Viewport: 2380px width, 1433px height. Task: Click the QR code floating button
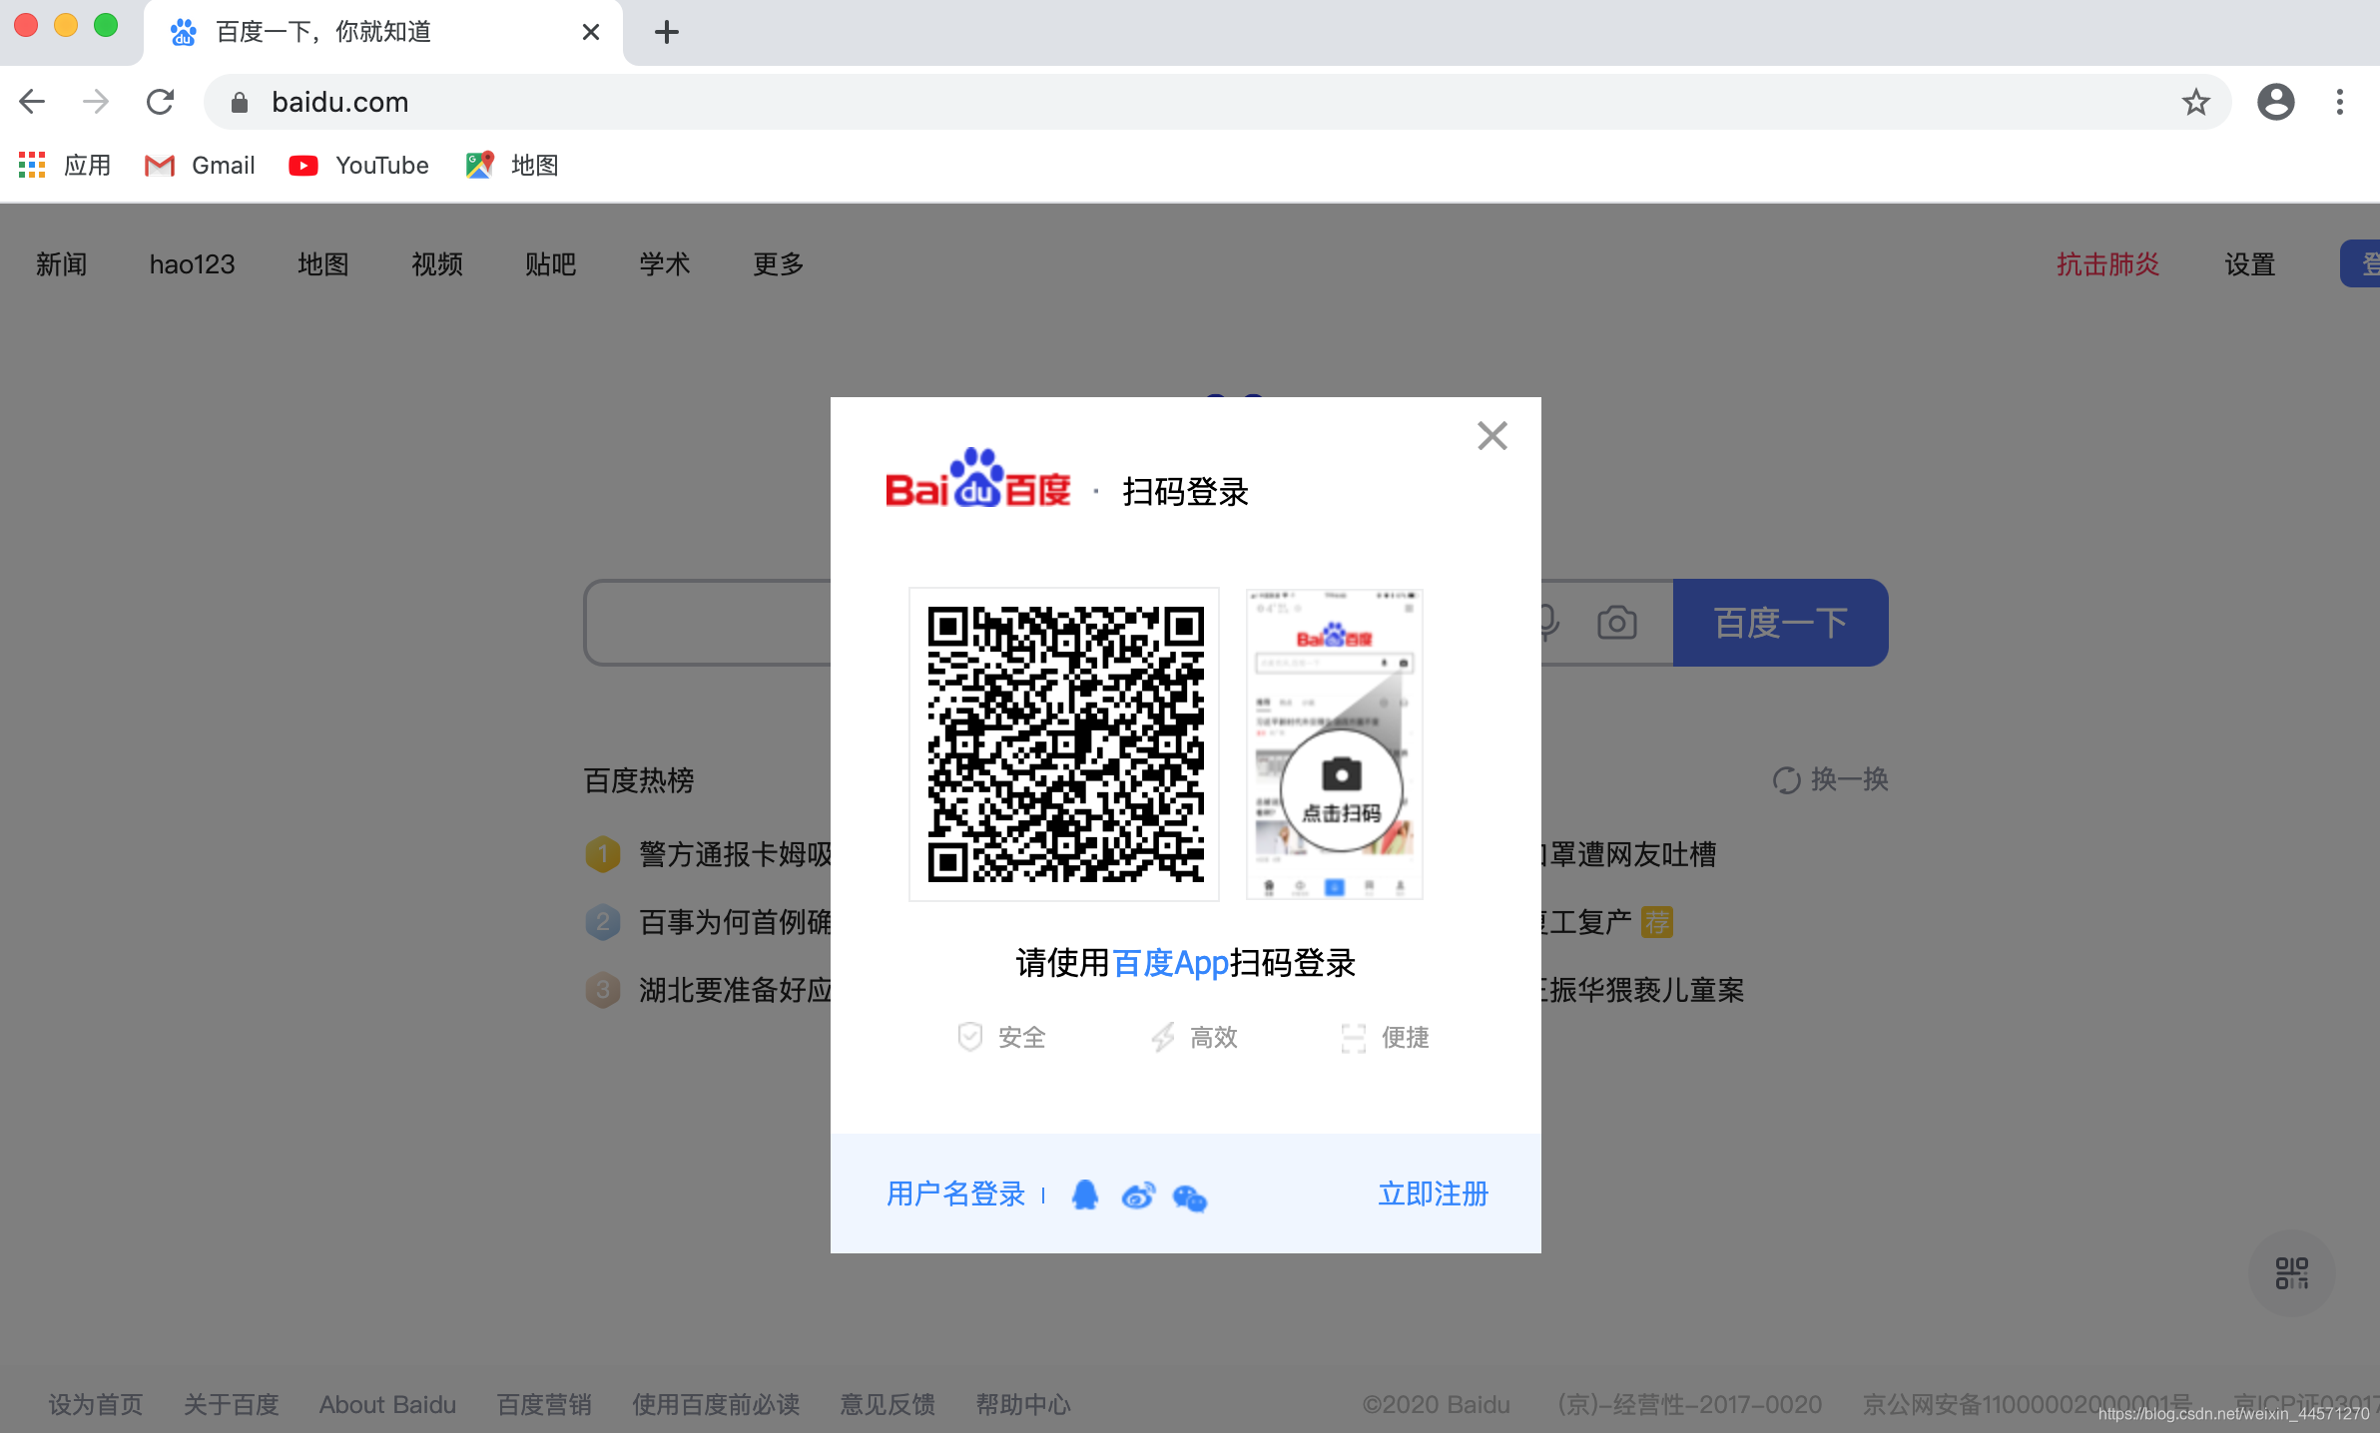click(2291, 1273)
